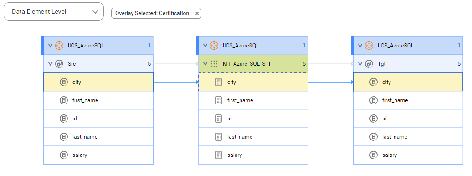472x176 pixels.
Task: Select first_name text under Tgt
Action: pyautogui.click(x=395, y=100)
